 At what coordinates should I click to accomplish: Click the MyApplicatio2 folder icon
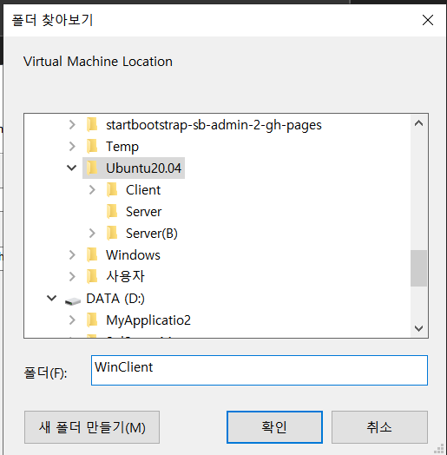[x=92, y=320]
